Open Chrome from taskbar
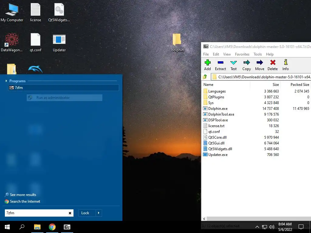The height and width of the screenshot is (233, 311). click(x=52, y=227)
